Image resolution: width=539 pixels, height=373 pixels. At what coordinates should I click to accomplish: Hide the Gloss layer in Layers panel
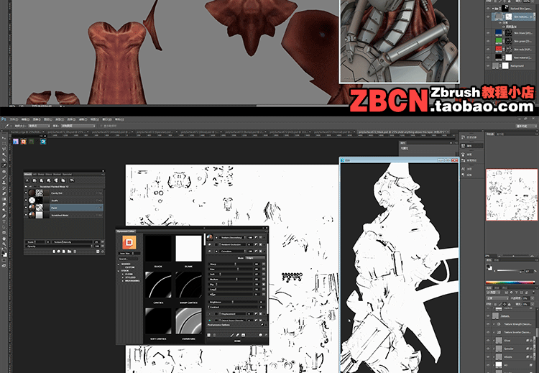[488, 341]
